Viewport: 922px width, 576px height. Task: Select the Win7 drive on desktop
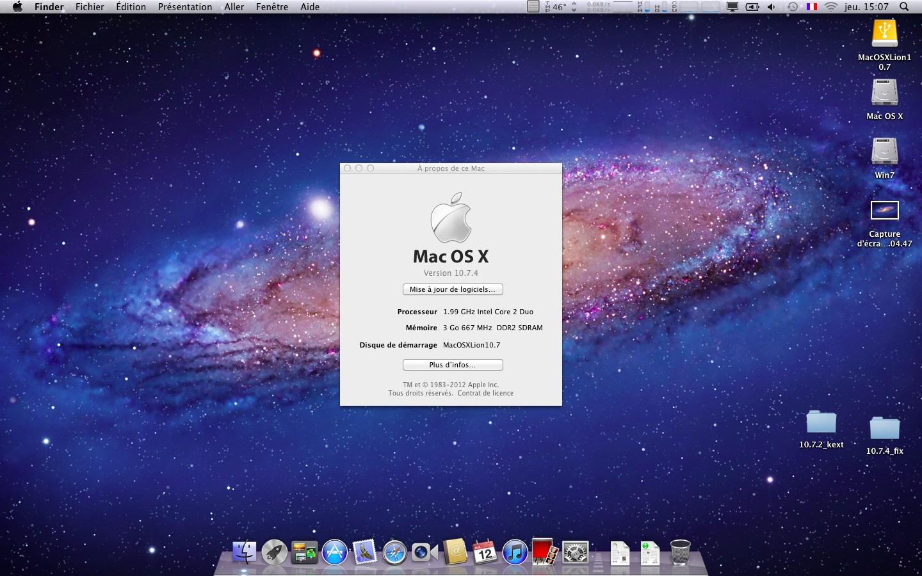click(x=884, y=152)
